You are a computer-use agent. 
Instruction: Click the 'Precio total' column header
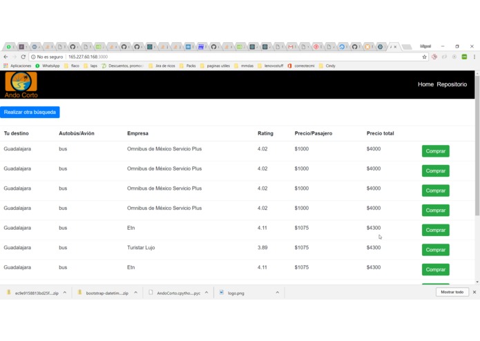[x=381, y=133]
